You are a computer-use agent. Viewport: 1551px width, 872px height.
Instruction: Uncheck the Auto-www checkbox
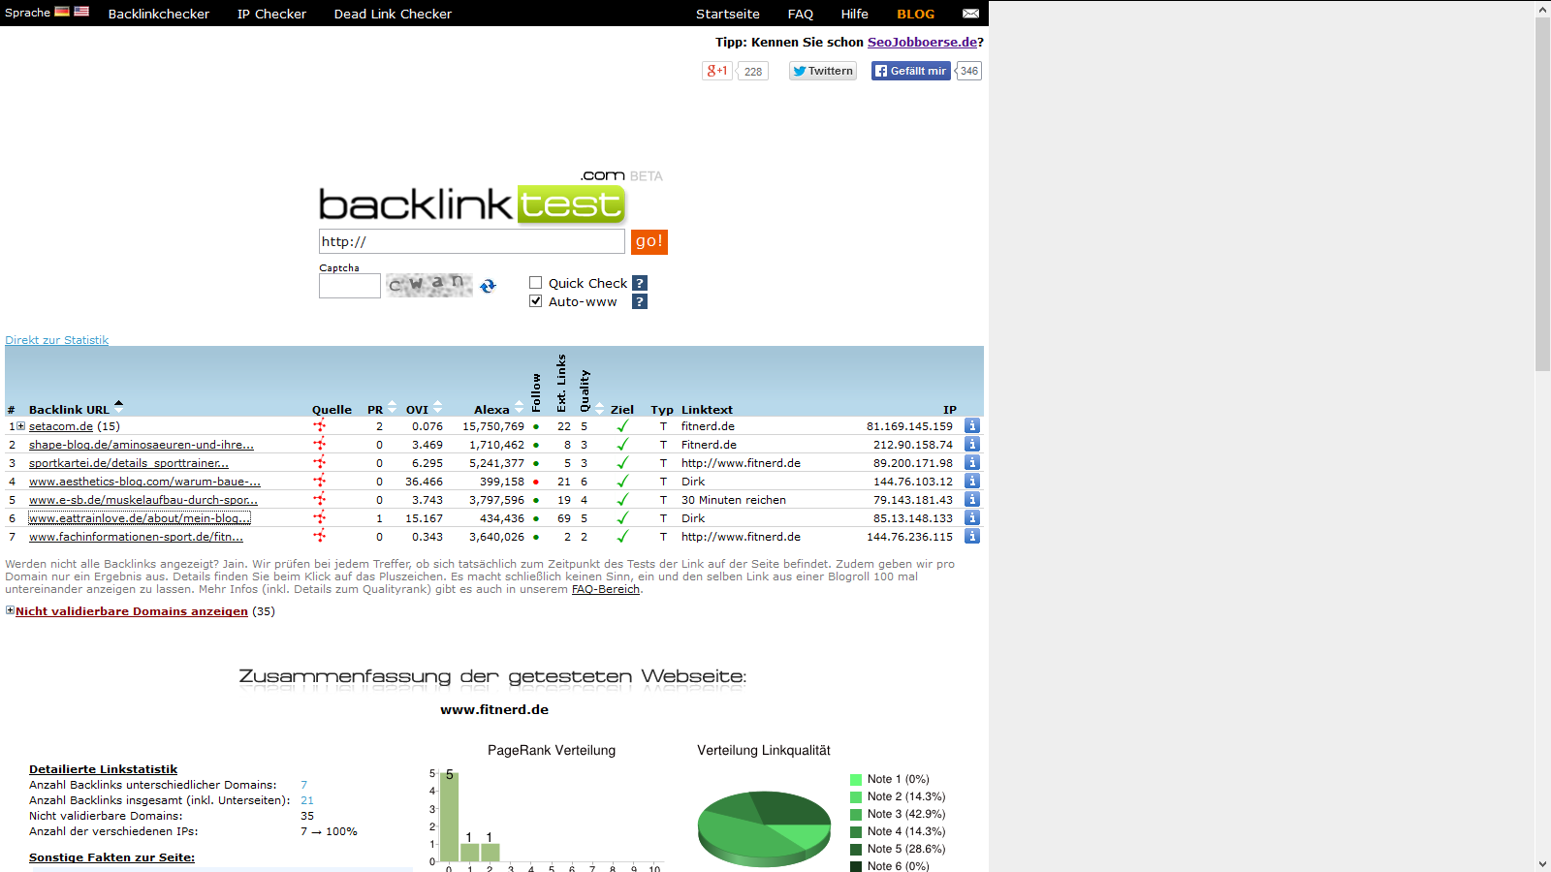pyautogui.click(x=535, y=301)
